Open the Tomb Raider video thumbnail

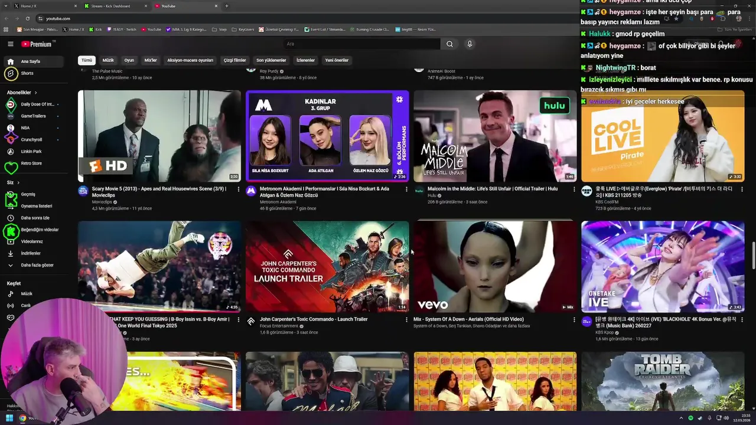click(x=663, y=381)
